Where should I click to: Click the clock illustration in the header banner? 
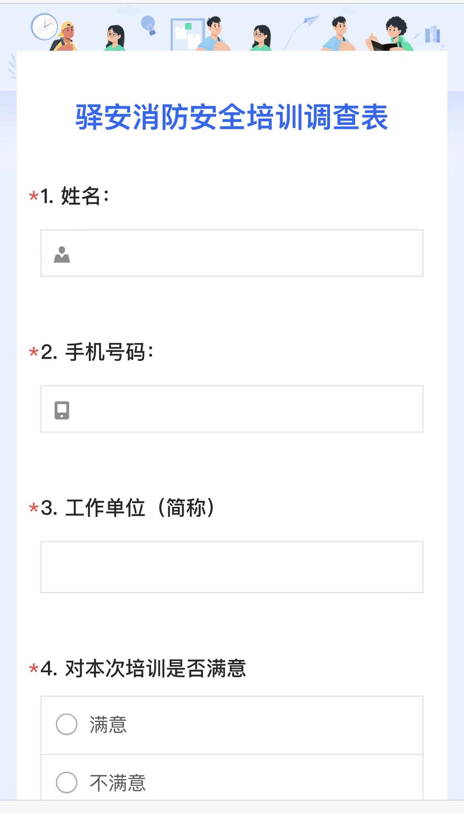coord(44,27)
